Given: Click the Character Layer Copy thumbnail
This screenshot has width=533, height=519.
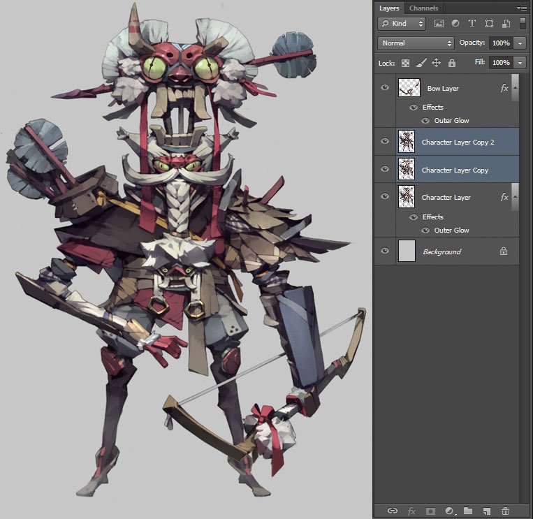Looking at the screenshot, I should (x=407, y=169).
